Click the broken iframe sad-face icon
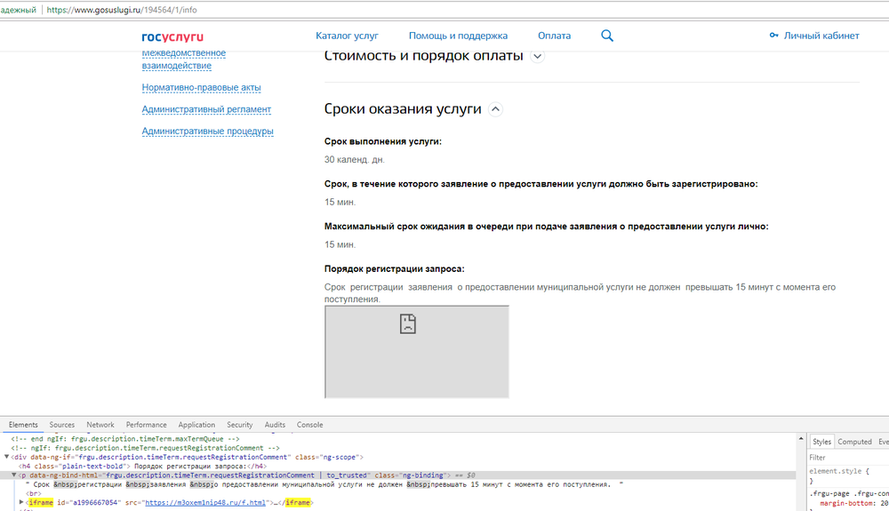Screen dimensions: 889x511 [x=408, y=323]
